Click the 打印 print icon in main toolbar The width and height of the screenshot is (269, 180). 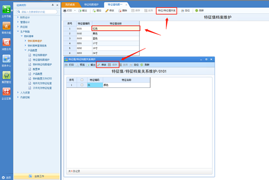(67, 11)
